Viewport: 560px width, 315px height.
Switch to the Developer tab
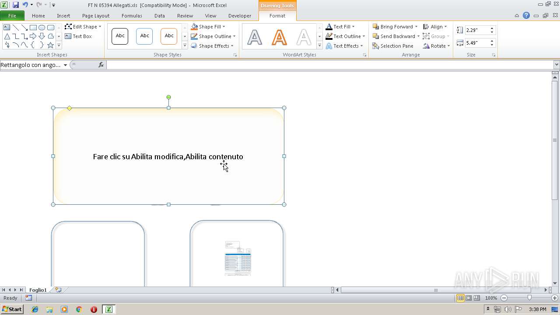pos(240,16)
